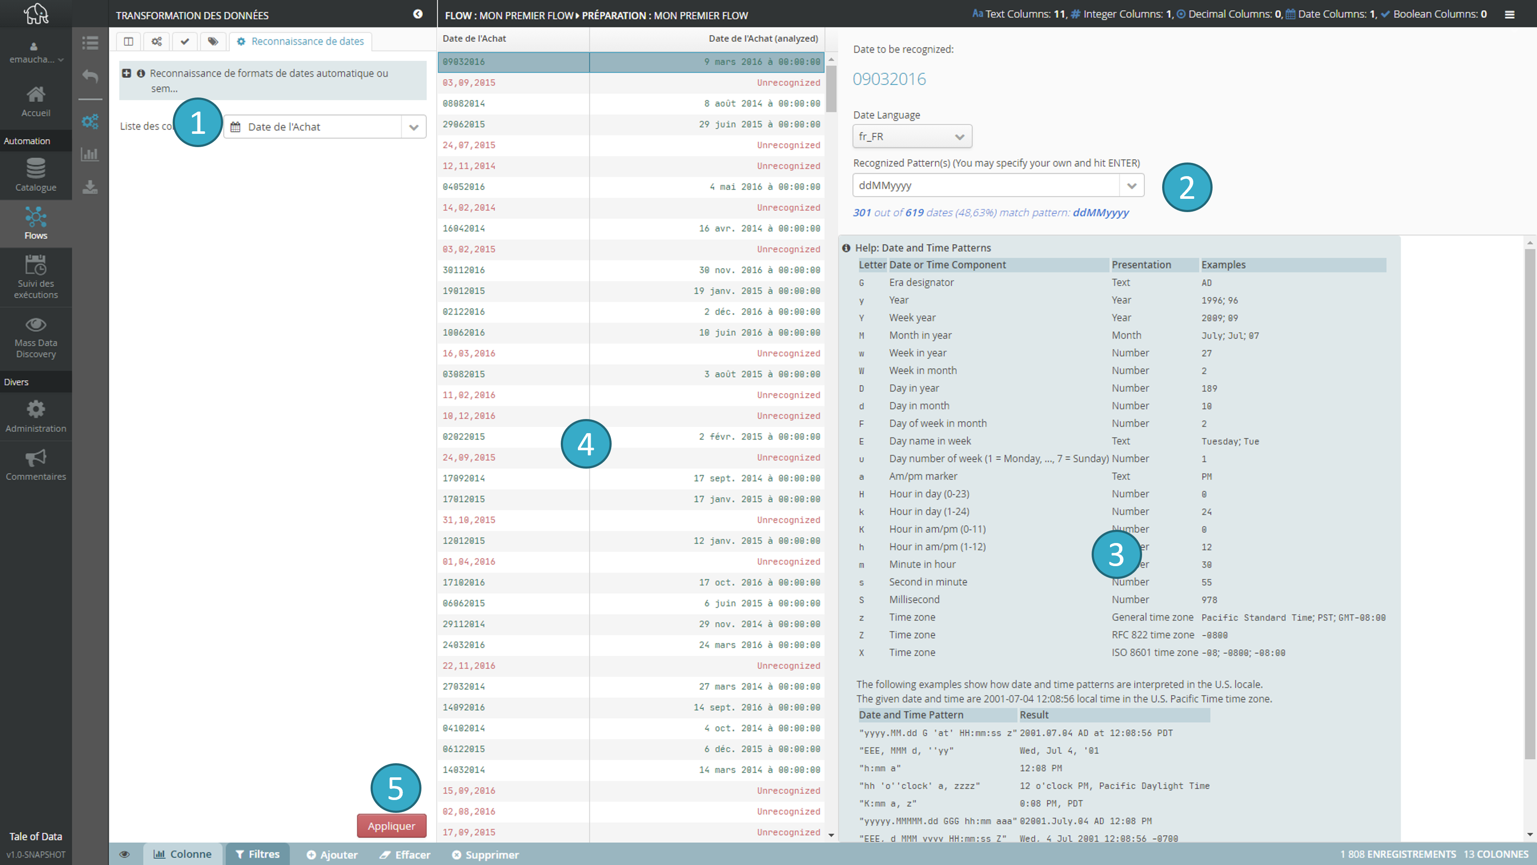The height and width of the screenshot is (865, 1537).
Task: Click the date list scrollbar thumb
Action: point(831,89)
